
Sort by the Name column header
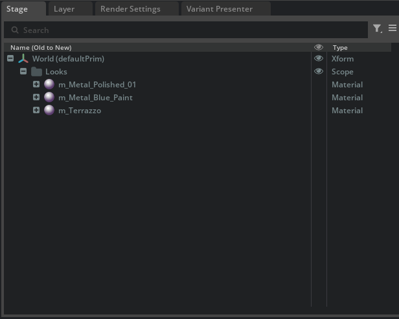tap(41, 47)
